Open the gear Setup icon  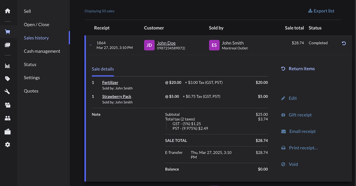click(x=7, y=145)
